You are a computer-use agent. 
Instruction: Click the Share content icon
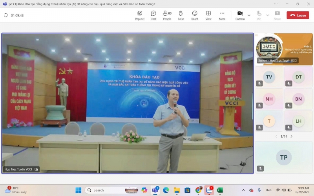tap(277, 15)
